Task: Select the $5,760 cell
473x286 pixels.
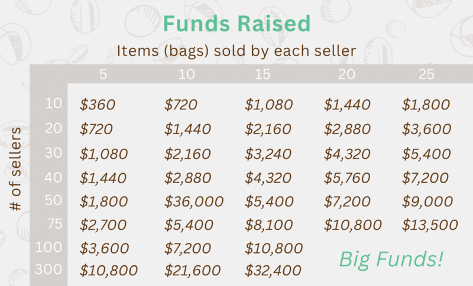Action: coord(347,177)
